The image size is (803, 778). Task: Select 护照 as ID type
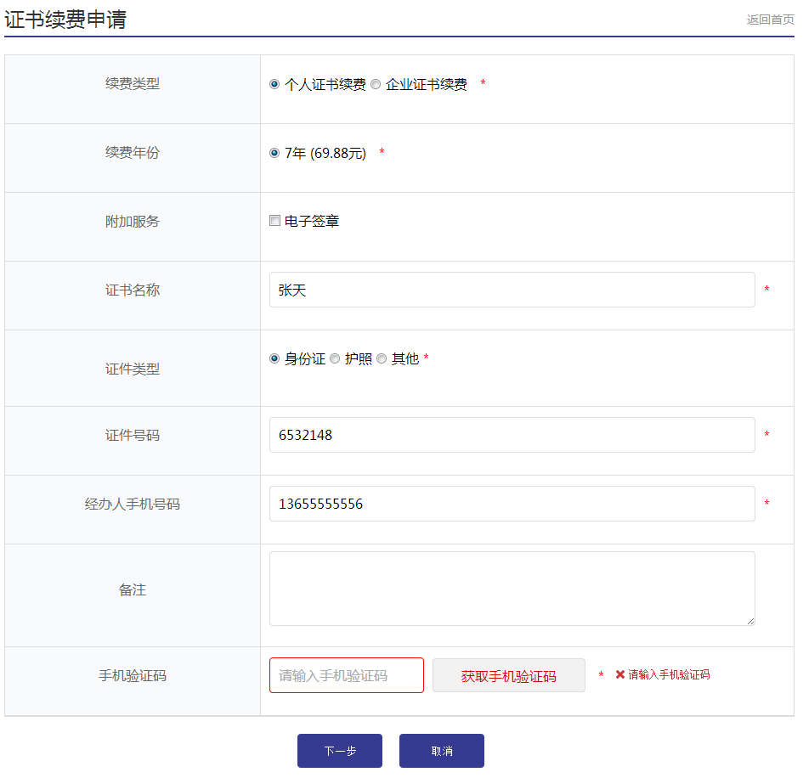point(335,358)
